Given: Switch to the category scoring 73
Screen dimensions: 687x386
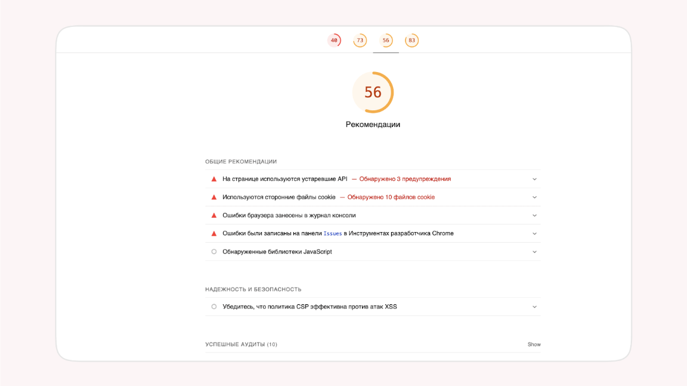Looking at the screenshot, I should (x=360, y=41).
